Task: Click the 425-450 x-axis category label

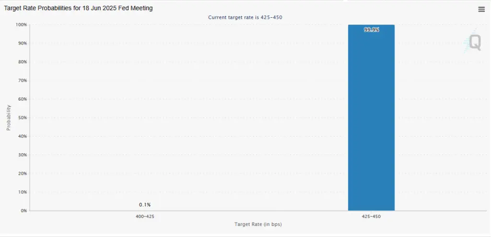Action: pyautogui.click(x=371, y=216)
